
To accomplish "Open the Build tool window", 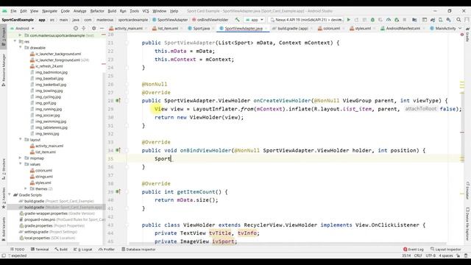I will click(x=61, y=250).
